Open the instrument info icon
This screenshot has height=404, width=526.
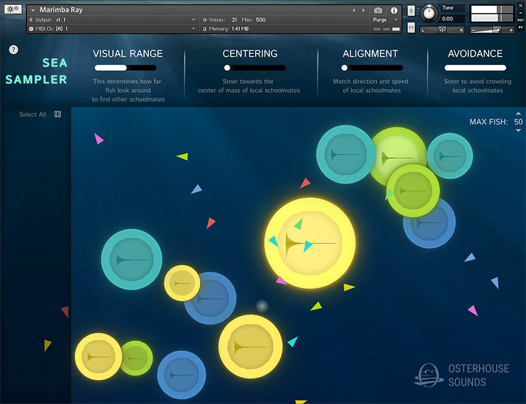394,10
